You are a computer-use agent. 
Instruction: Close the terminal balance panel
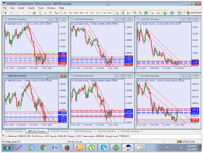coord(3,135)
